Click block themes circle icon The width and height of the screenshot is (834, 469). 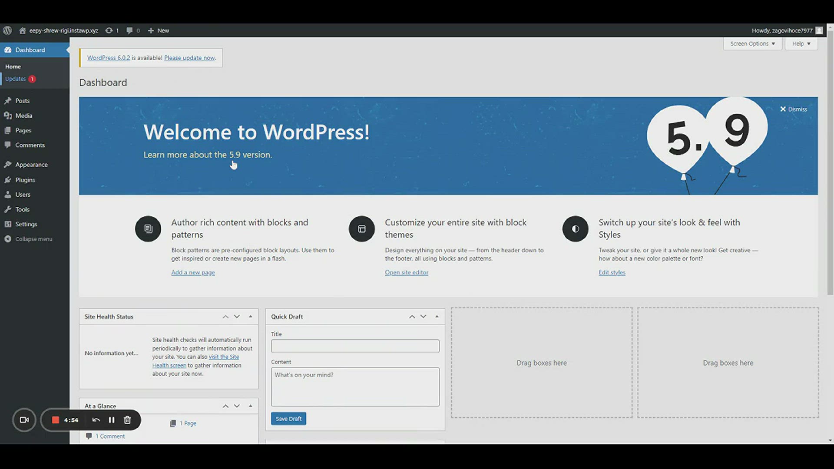pyautogui.click(x=362, y=229)
